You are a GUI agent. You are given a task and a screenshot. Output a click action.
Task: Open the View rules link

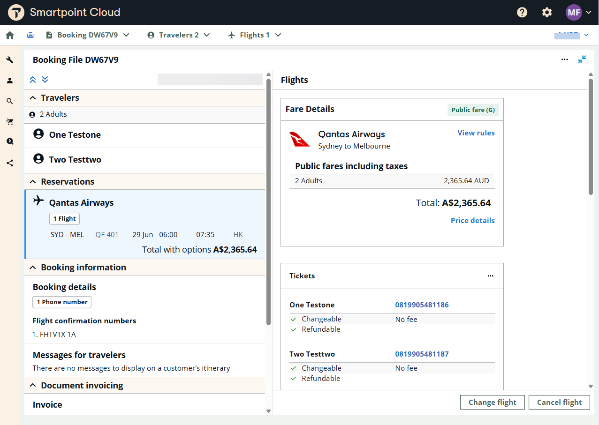(476, 133)
